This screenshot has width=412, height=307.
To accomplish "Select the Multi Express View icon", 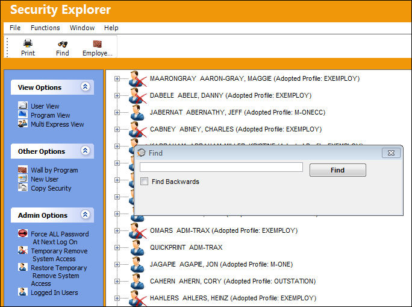I will pos(23,124).
